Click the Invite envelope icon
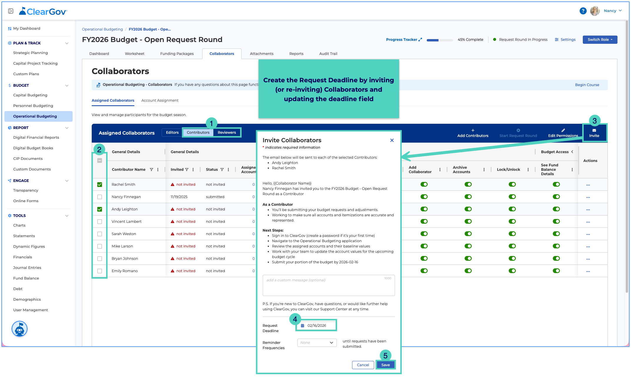 (x=594, y=130)
